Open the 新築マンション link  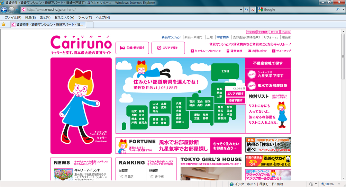tap(171, 37)
